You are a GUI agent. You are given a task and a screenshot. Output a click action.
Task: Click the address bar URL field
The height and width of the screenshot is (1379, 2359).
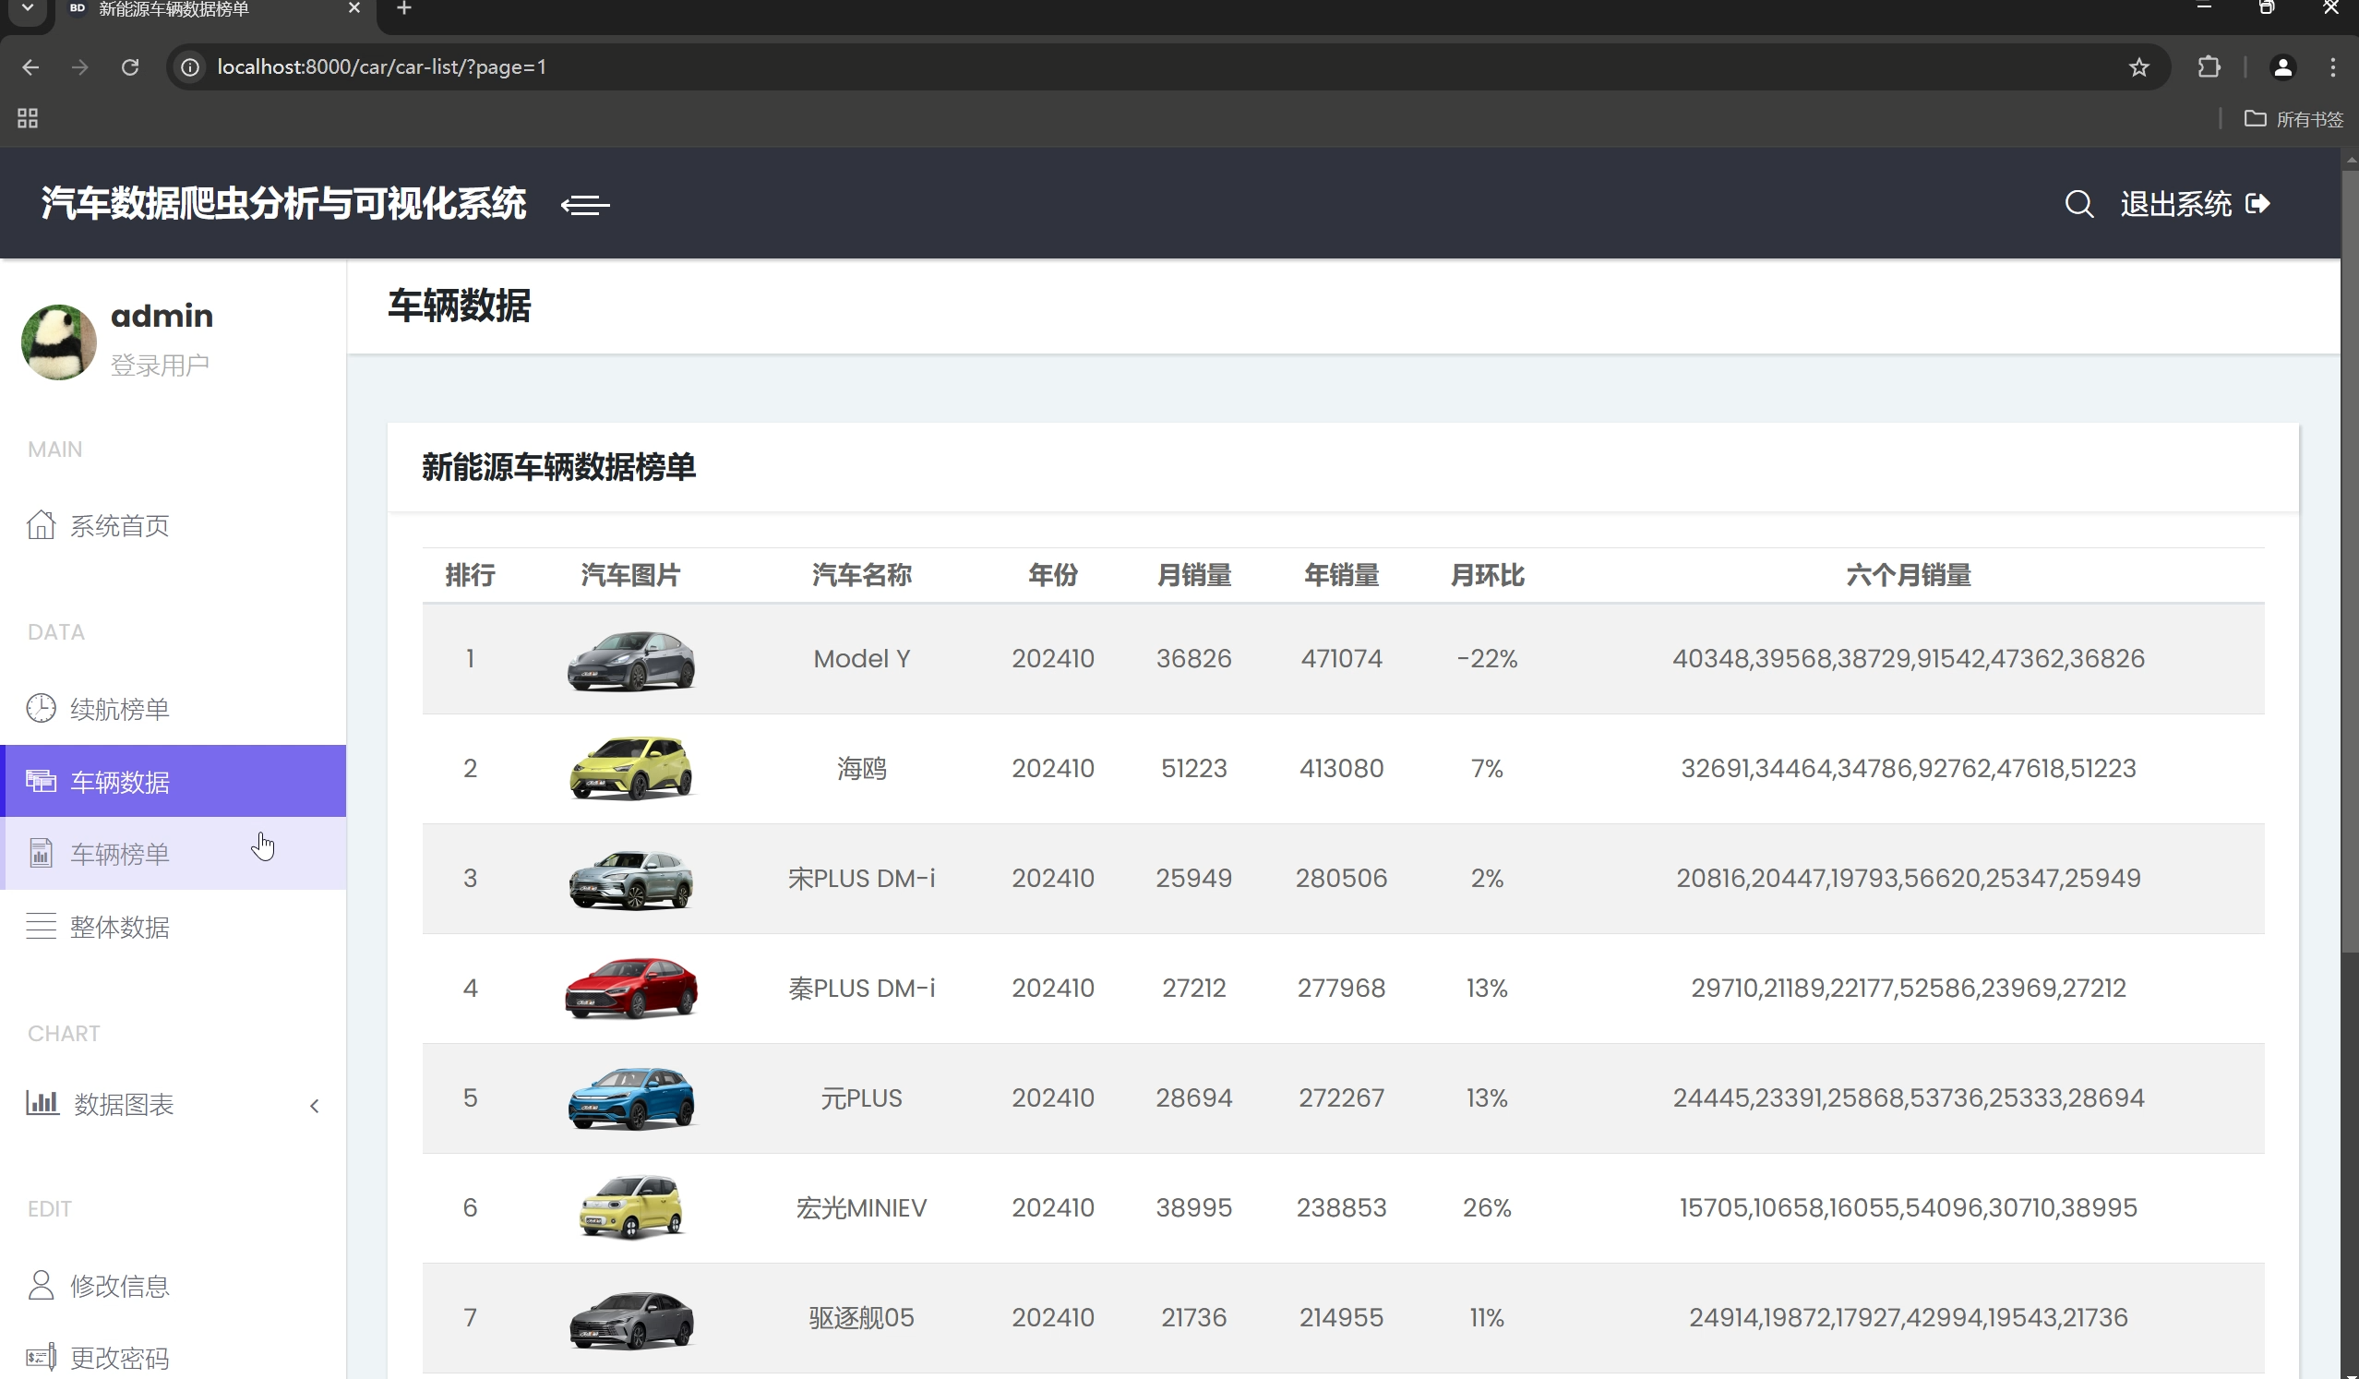[x=1168, y=67]
